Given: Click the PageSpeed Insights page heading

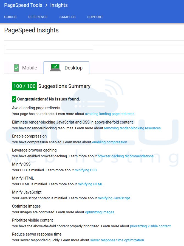Looking at the screenshot, I should click(31, 30).
